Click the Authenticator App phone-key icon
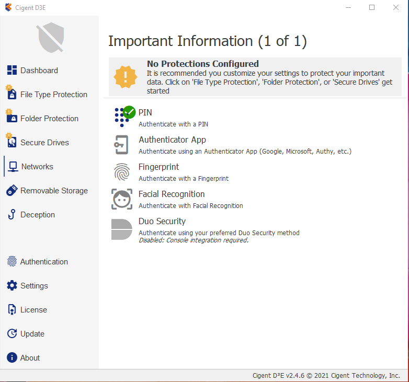The width and height of the screenshot is (409, 382). click(x=121, y=145)
